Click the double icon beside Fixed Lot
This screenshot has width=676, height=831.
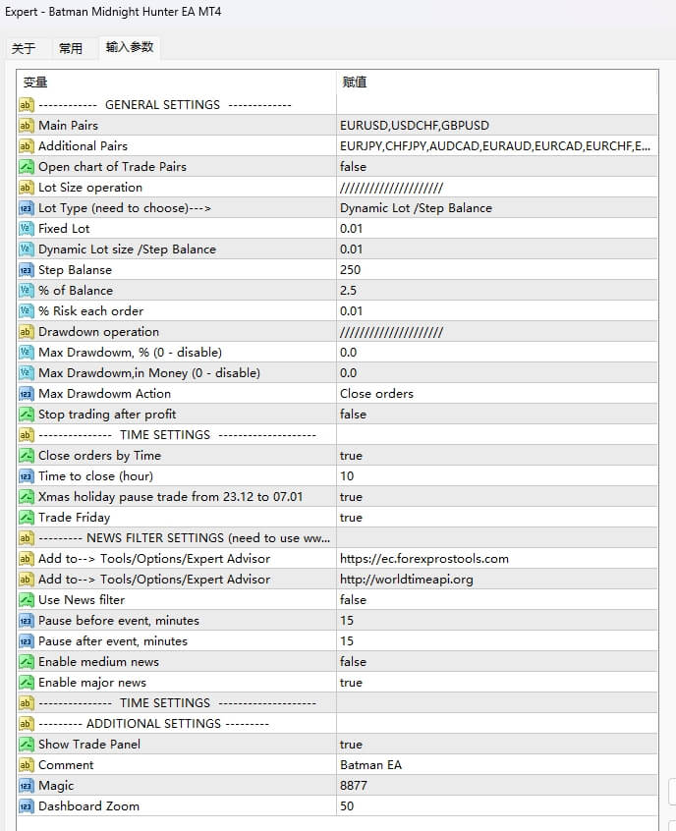[26, 229]
